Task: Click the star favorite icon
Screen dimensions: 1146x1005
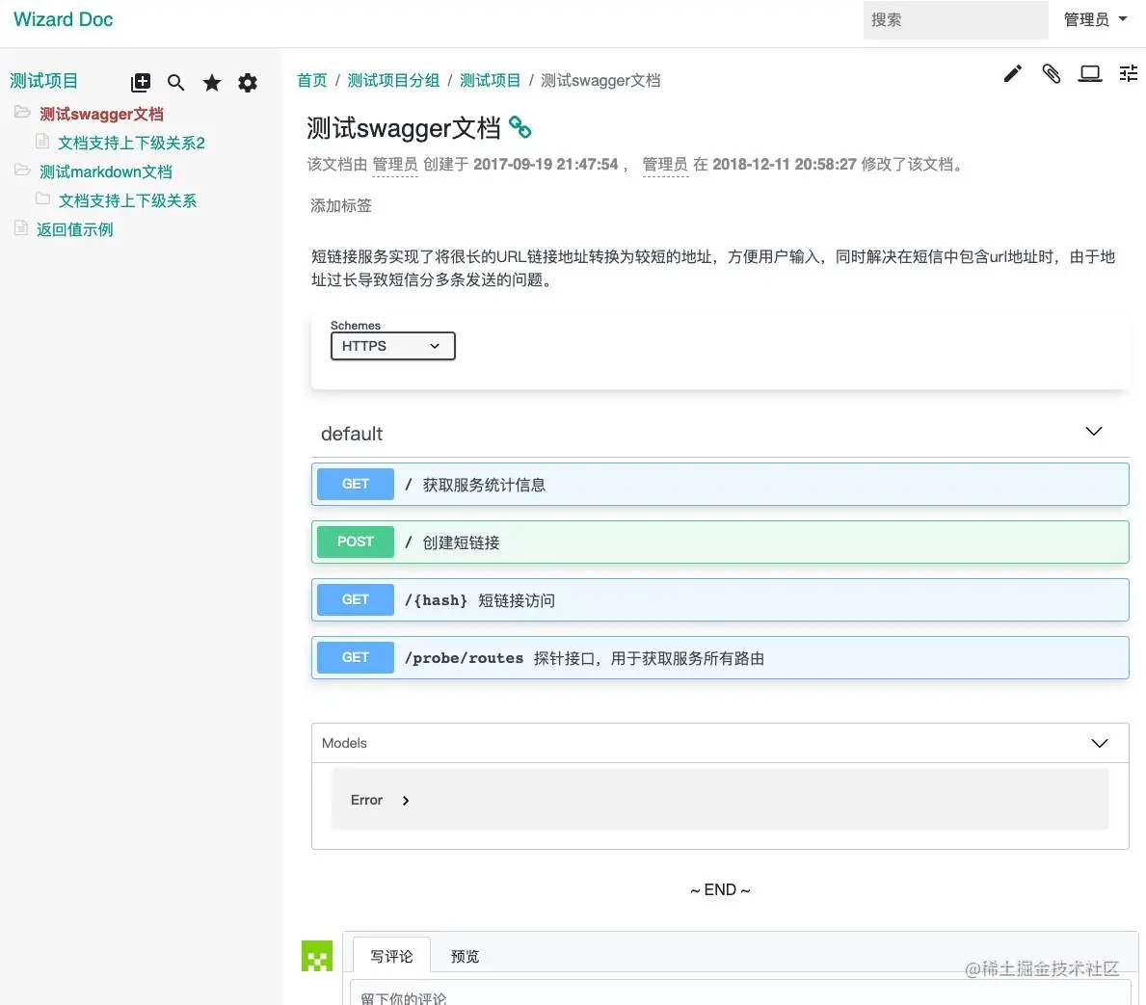Action: click(212, 83)
